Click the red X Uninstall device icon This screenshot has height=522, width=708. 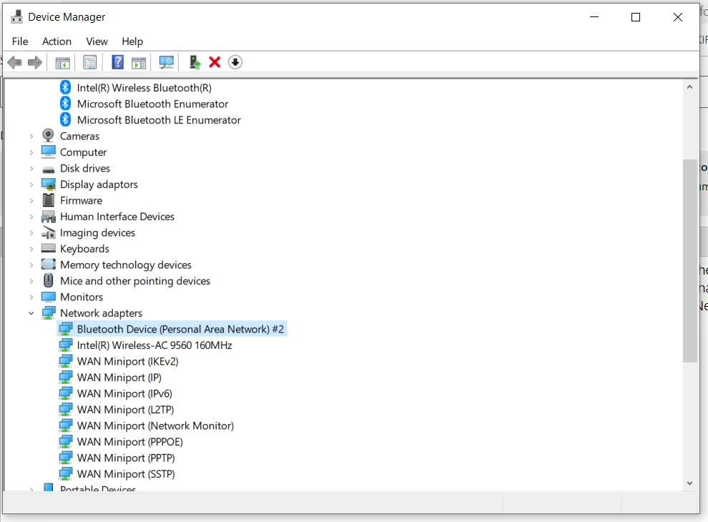215,63
